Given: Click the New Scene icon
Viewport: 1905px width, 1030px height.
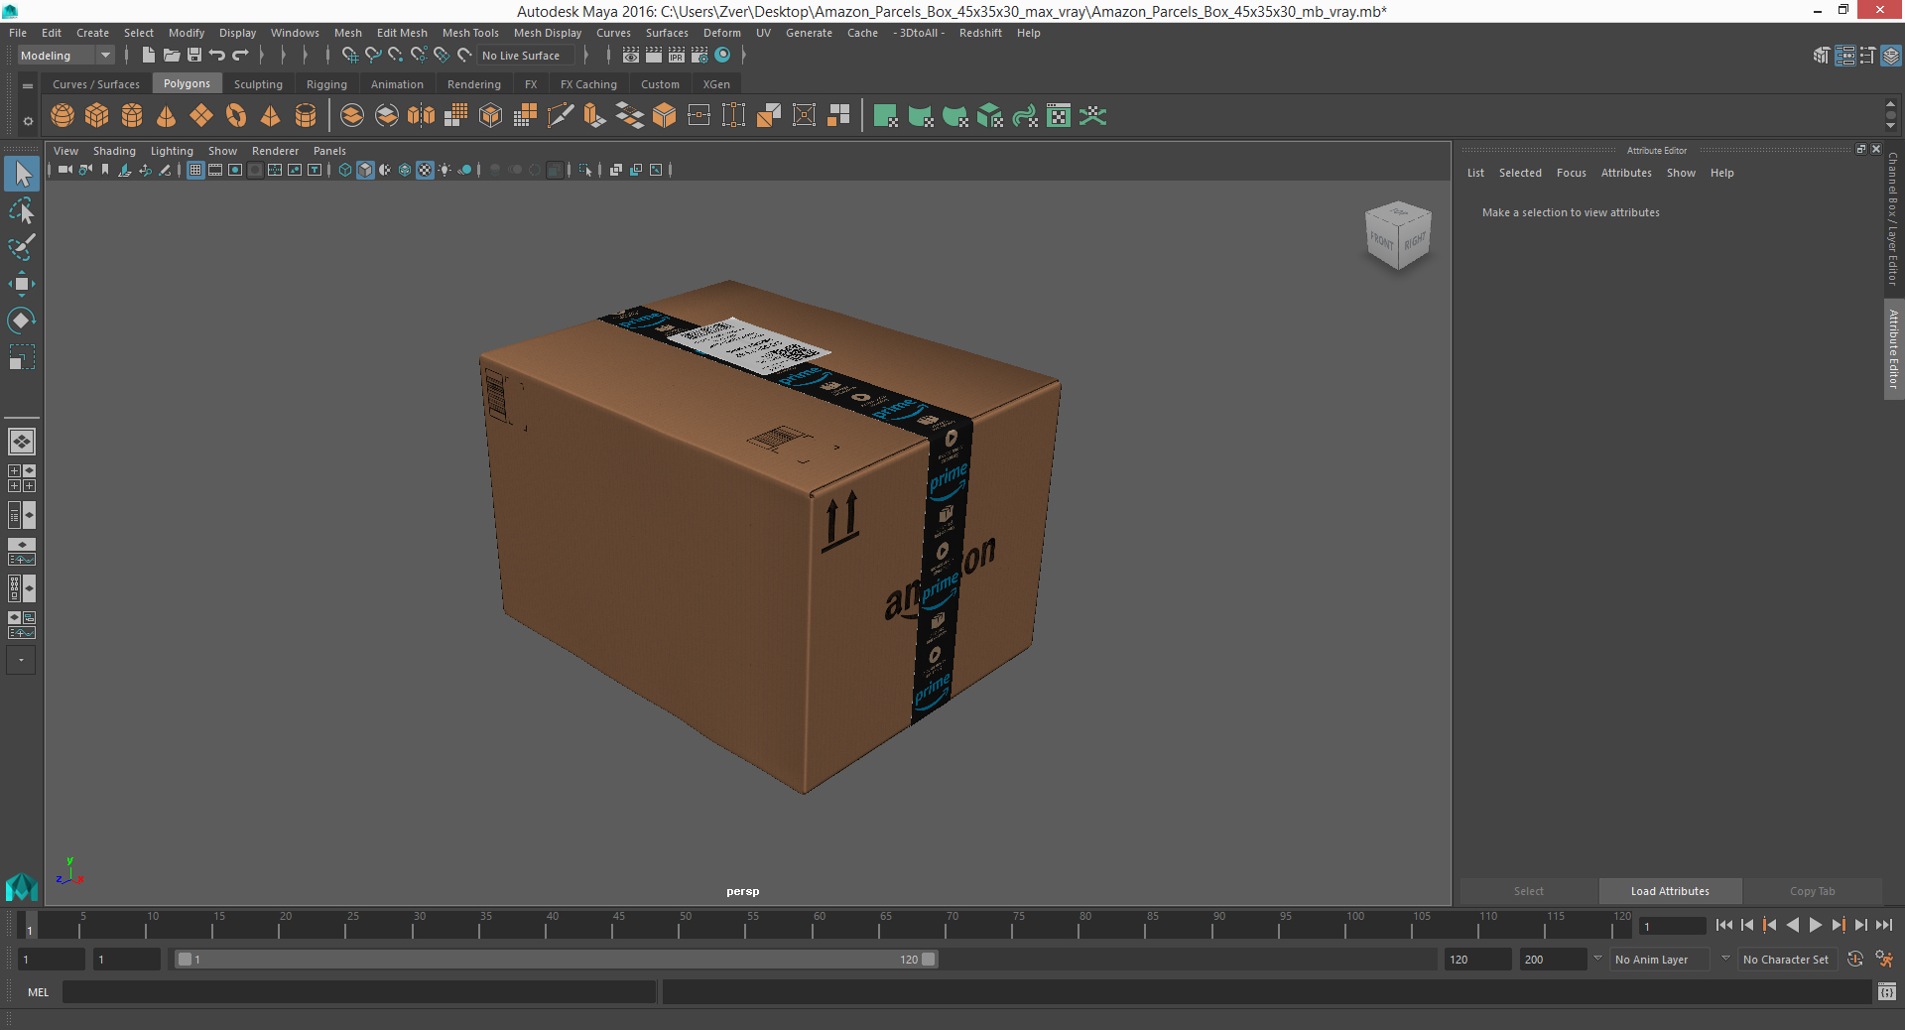Looking at the screenshot, I should pos(148,56).
